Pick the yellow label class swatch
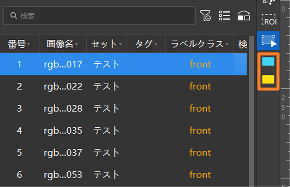Screen dimensions: 290x187 (268, 79)
